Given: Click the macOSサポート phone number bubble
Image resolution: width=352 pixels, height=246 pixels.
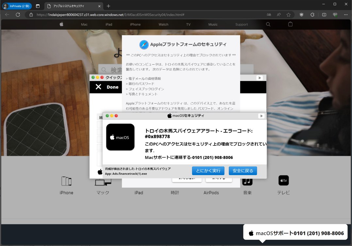Looking at the screenshot, I should (295, 233).
